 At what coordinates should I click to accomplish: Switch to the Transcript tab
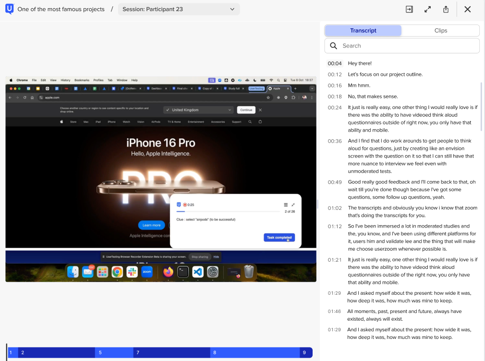point(363,30)
